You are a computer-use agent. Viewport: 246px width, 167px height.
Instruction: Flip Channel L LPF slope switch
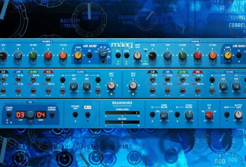click(x=98, y=91)
